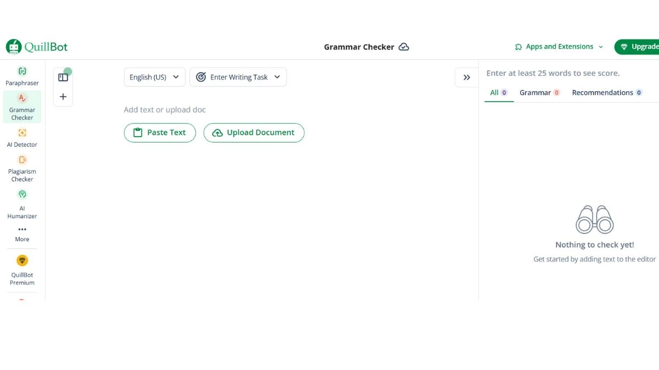
Task: Click the Grammar Checker page title
Action: [359, 47]
